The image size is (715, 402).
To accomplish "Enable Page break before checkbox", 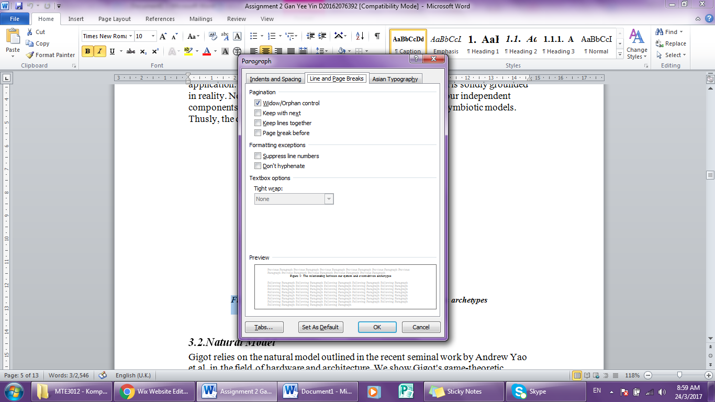I will 258,133.
